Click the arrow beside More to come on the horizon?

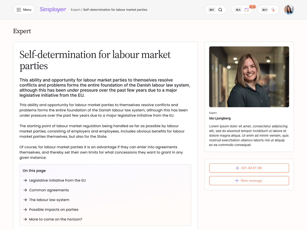pyautogui.click(x=25, y=219)
